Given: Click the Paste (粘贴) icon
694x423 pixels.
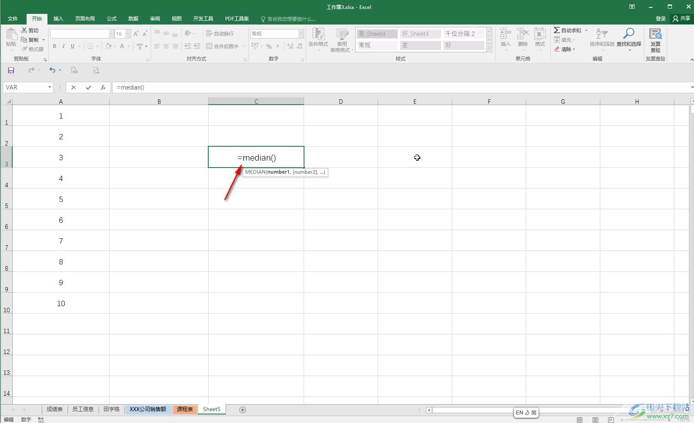Looking at the screenshot, I should [11, 35].
